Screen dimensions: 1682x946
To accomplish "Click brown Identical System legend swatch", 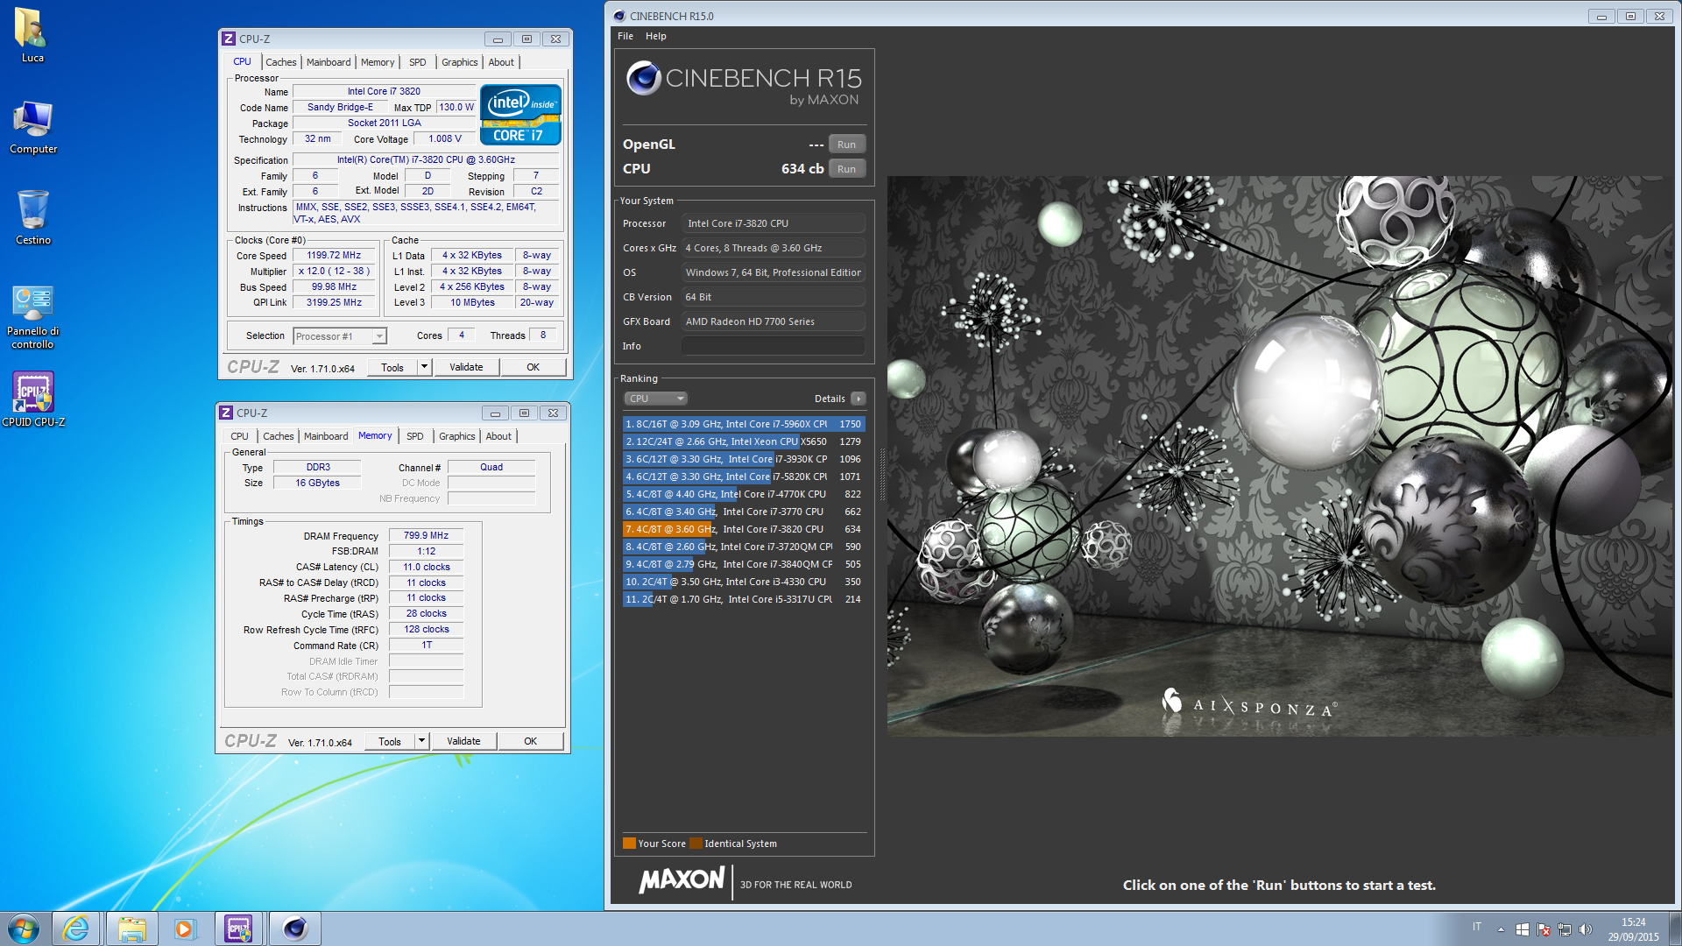I will [696, 844].
